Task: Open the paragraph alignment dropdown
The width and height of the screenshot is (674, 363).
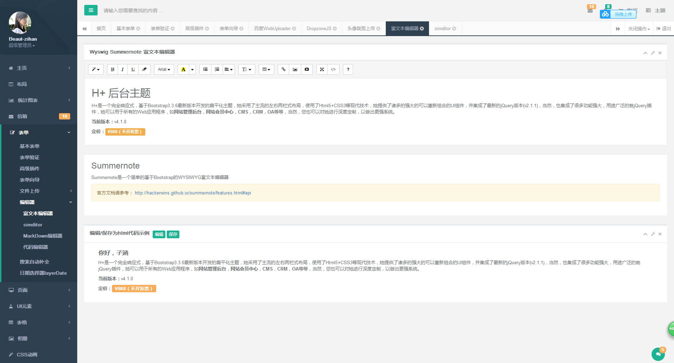Action: (229, 69)
